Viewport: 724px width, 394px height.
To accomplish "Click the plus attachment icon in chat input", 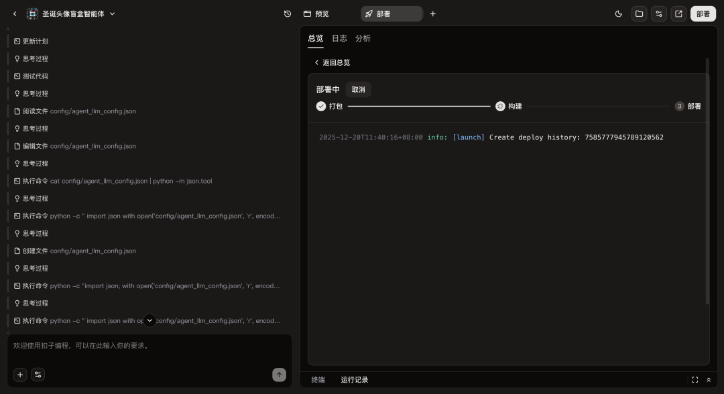I will tap(20, 375).
